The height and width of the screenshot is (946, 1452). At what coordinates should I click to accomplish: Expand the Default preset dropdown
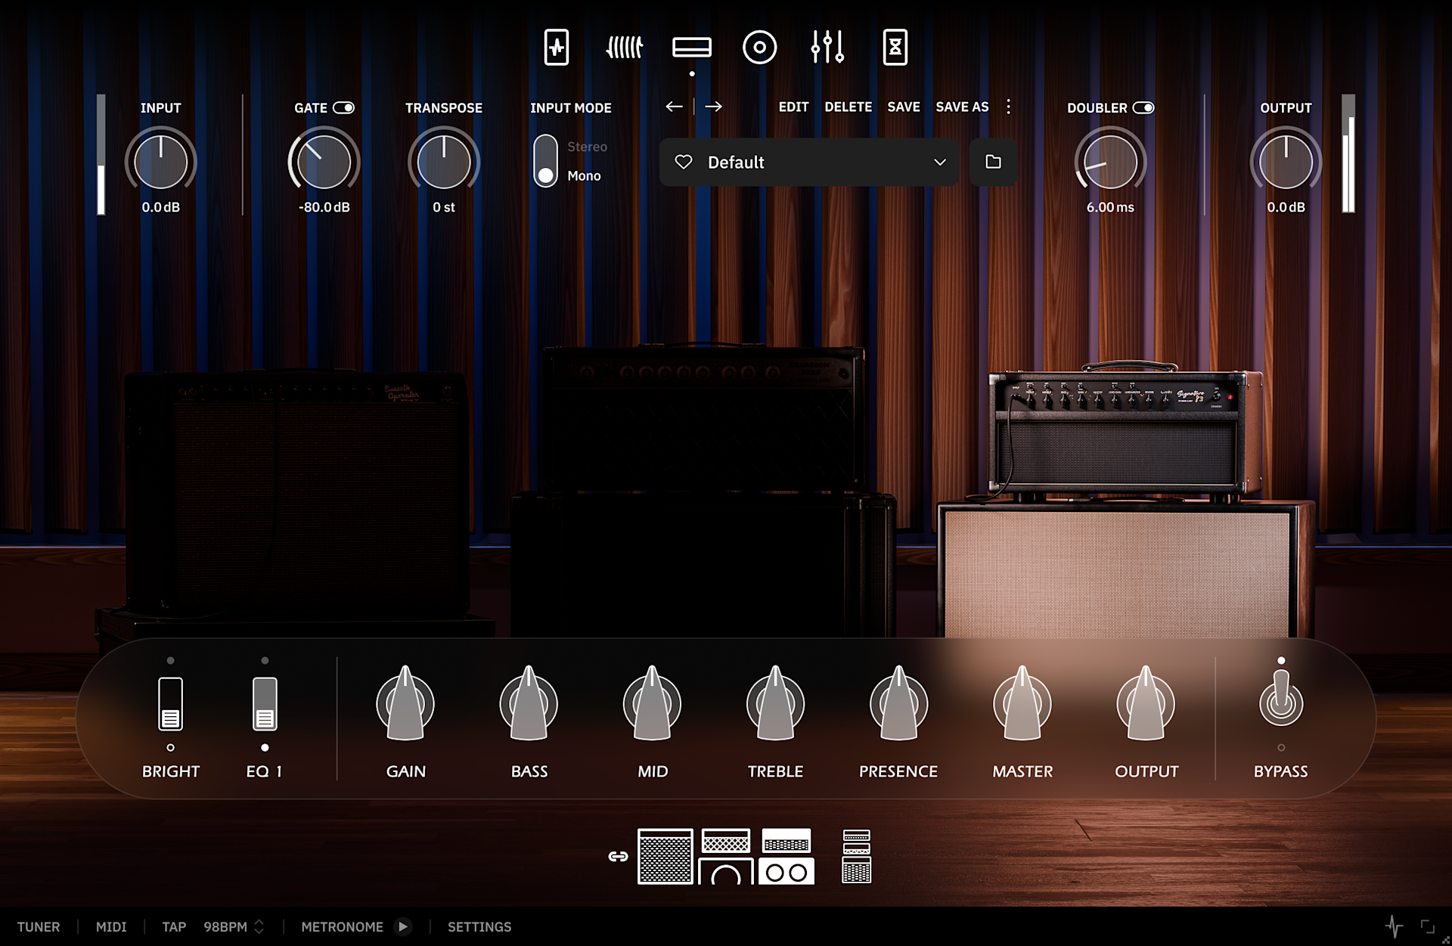coord(939,162)
